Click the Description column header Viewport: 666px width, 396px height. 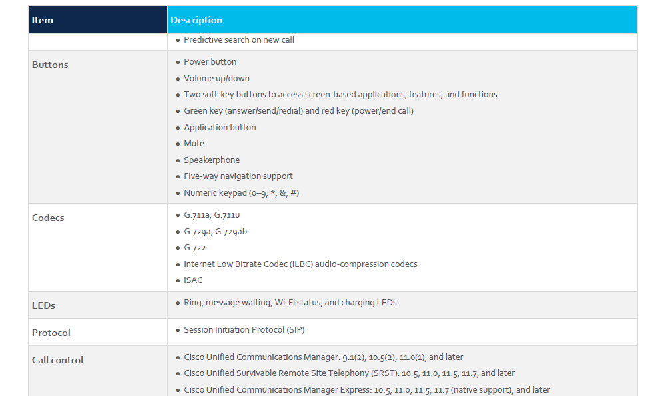[x=196, y=20]
